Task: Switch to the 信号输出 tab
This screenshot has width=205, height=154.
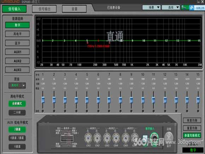Action: point(44,9)
